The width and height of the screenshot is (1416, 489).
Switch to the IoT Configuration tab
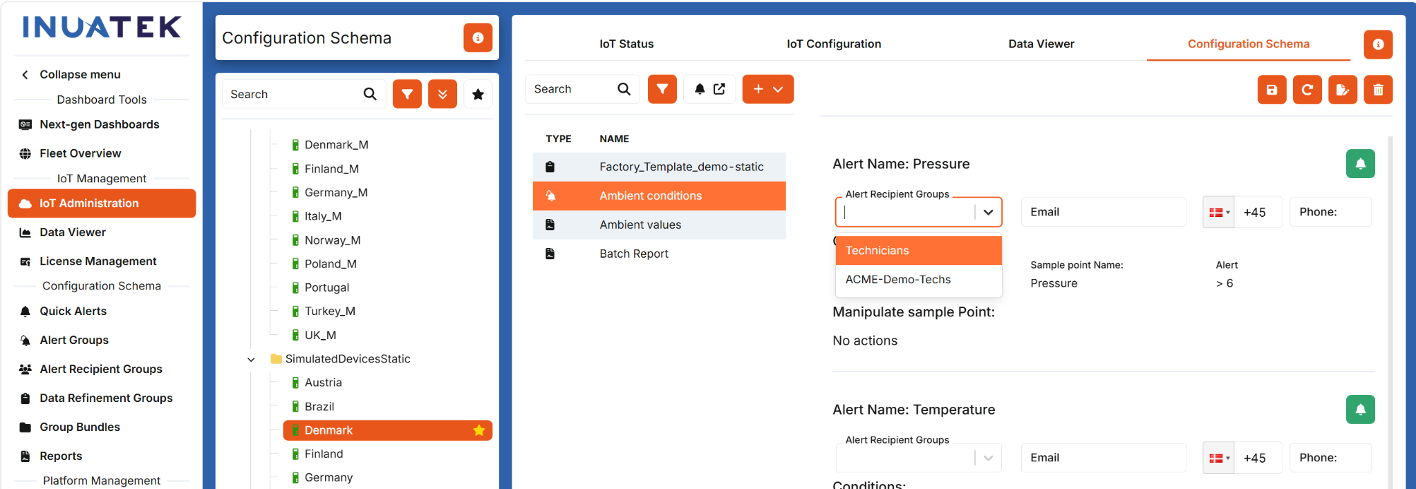834,44
